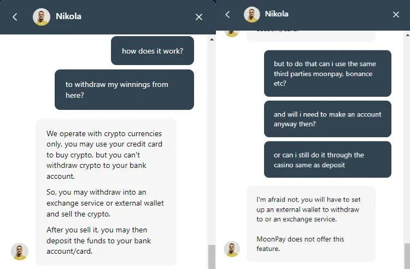Viewport: 410px width, 269px height.
Task: Open Nikola's avatar in left chat header
Action: point(42,17)
